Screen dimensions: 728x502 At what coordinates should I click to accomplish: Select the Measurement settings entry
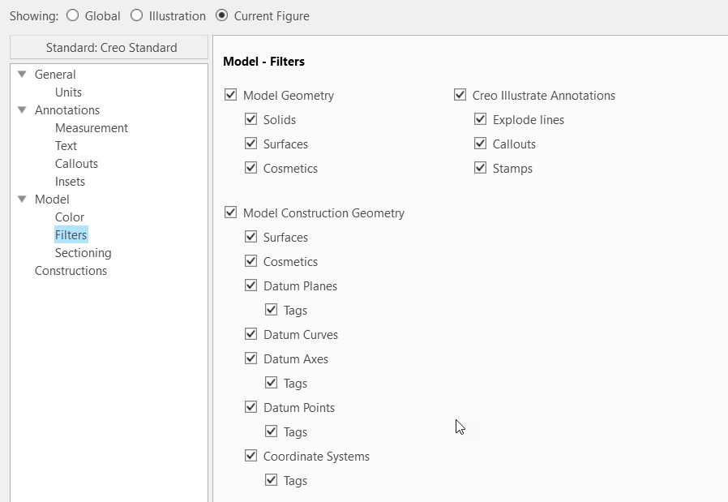[x=91, y=127]
